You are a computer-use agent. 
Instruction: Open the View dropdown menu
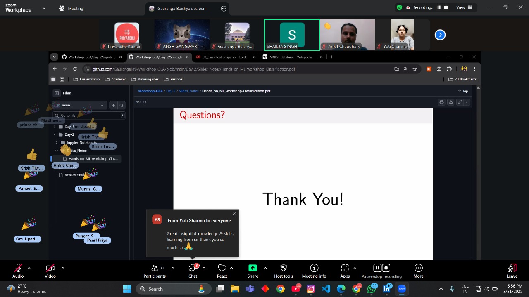463,7
